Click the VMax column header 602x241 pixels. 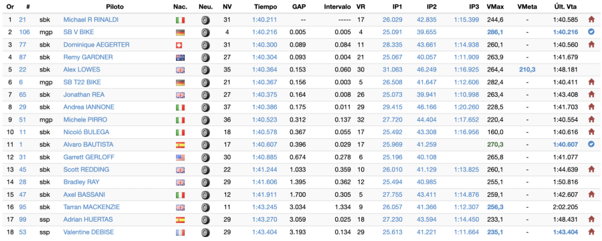pyautogui.click(x=495, y=7)
